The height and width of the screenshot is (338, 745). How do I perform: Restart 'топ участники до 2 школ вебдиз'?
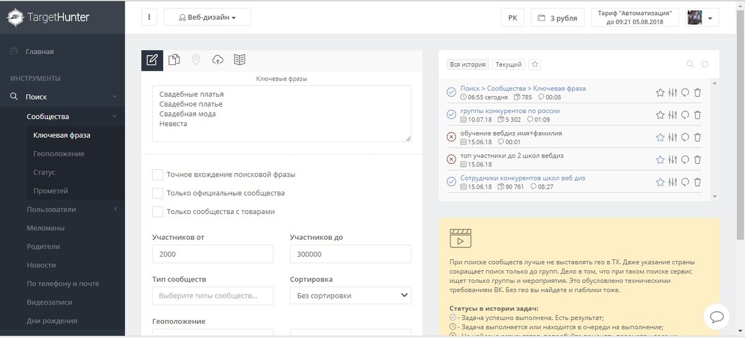(685, 159)
